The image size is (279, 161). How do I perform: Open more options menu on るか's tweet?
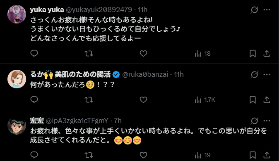click(267, 75)
